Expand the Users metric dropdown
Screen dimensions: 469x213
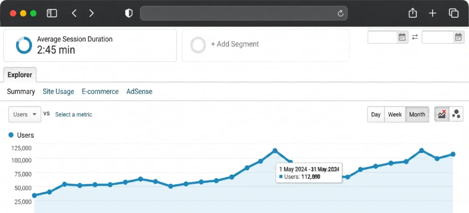point(25,114)
